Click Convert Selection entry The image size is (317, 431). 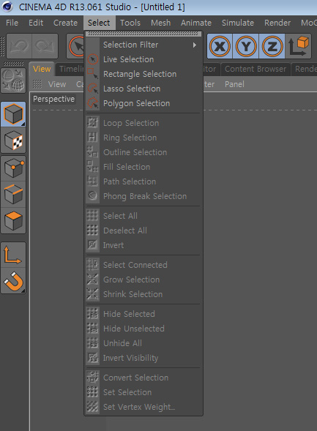[143, 378]
